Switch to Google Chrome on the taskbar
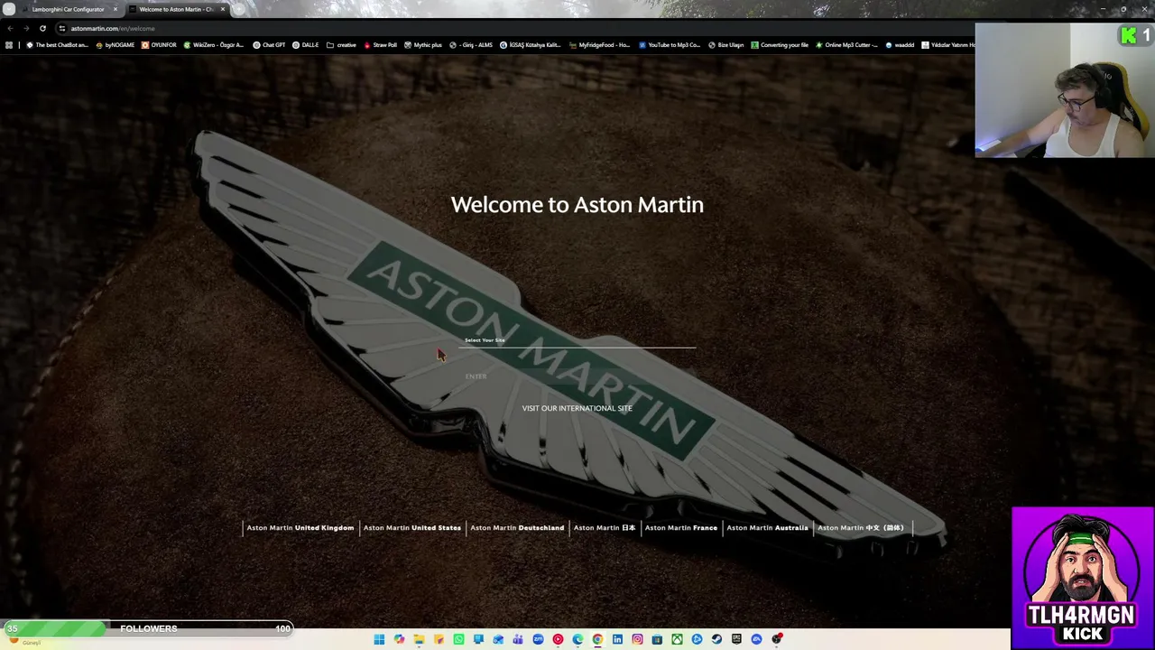The height and width of the screenshot is (650, 1155). click(597, 639)
